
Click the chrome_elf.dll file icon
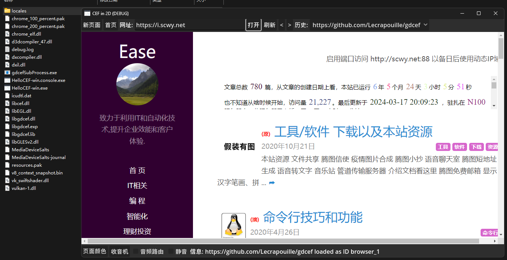[x=7, y=34]
